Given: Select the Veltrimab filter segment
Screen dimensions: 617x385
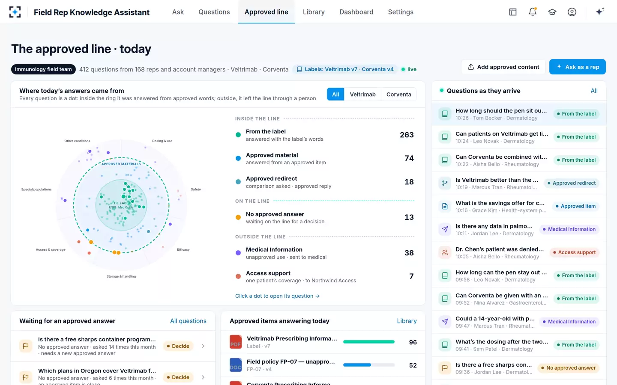Looking at the screenshot, I should [362, 94].
